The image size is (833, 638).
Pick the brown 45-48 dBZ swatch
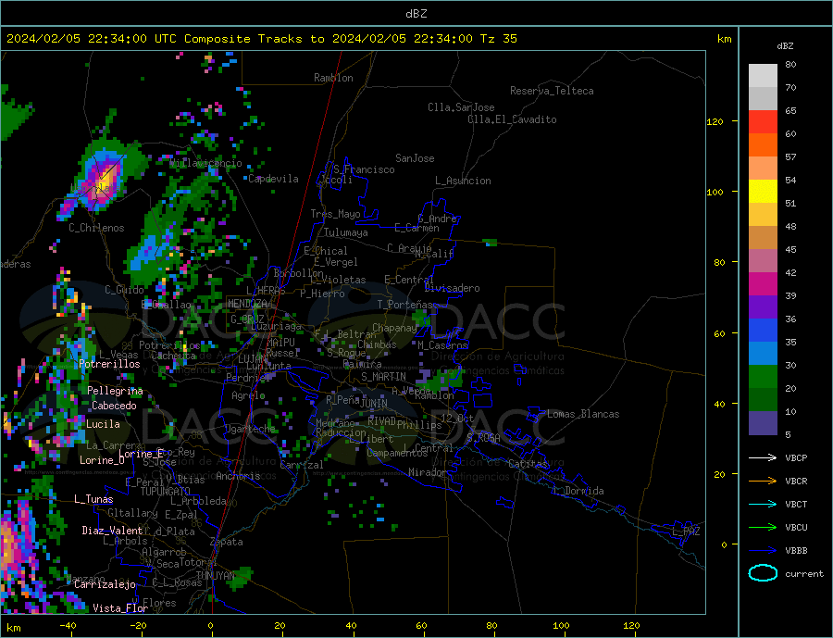click(763, 238)
